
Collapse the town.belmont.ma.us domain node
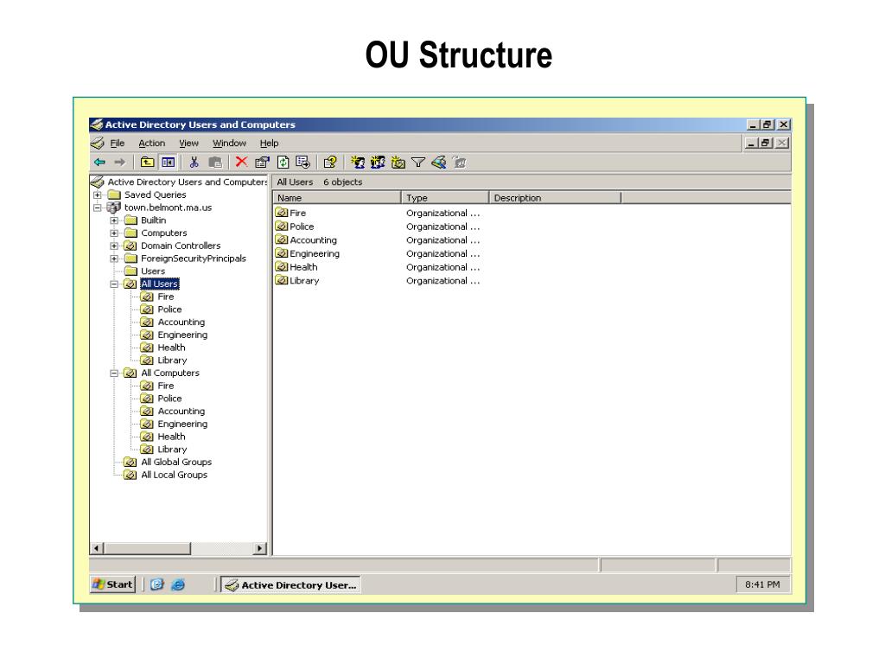[x=98, y=207]
